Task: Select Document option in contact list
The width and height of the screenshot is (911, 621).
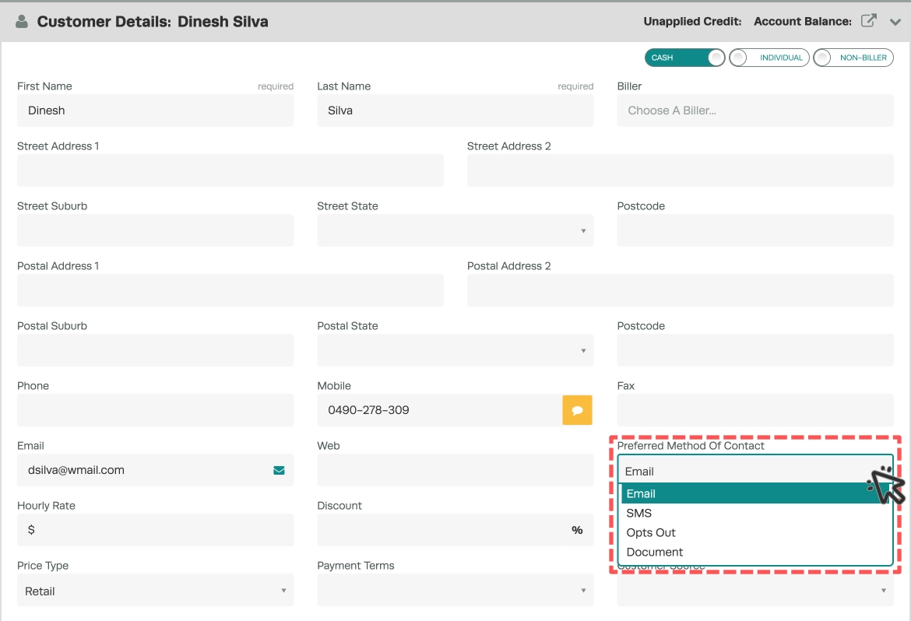Action: [755, 552]
